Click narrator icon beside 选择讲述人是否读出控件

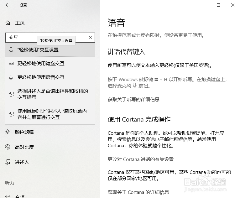(11, 94)
